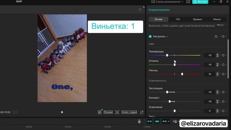Click the adjustment panel vertical scrollbar
This screenshot has width=231, height=130.
point(228,59)
